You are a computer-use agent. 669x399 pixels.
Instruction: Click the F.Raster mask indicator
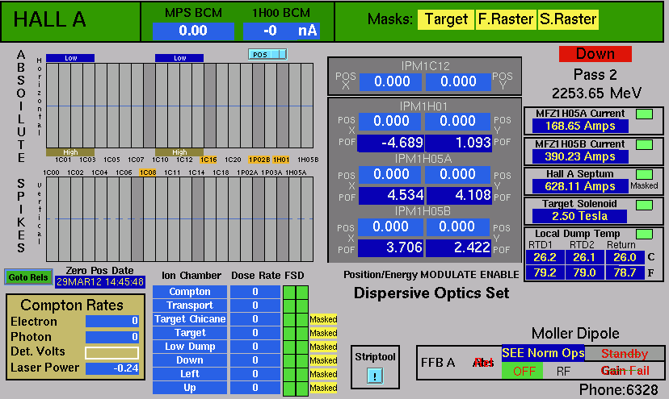506,19
